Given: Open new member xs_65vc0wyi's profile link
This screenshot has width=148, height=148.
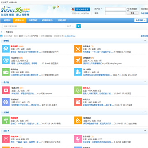Looking at the screenshot, I should (70, 36).
